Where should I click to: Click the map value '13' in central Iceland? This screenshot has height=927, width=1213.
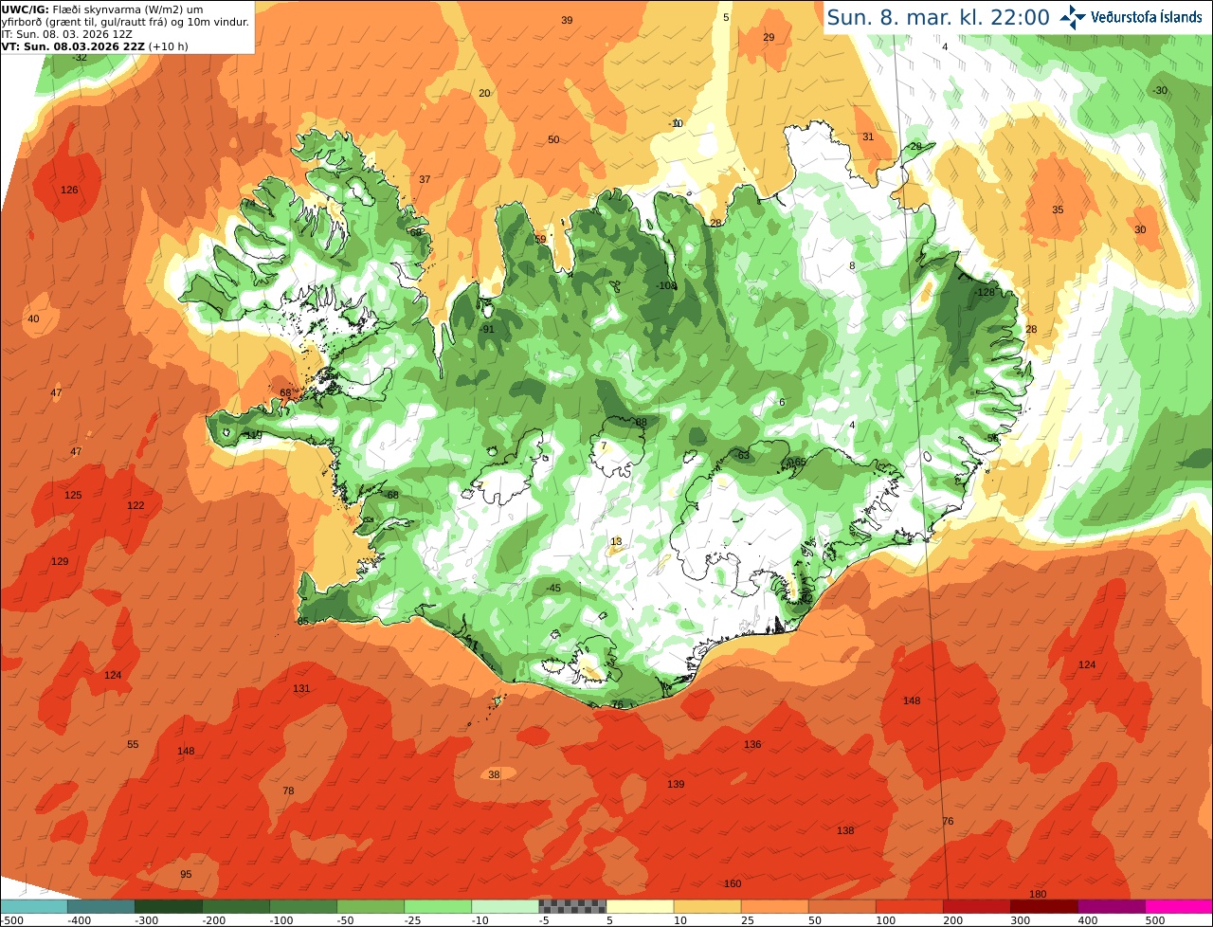pos(616,541)
